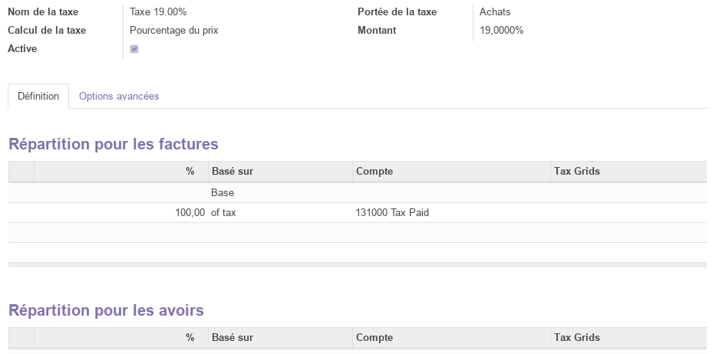
Task: Toggle the Active checkbox
Action: pyautogui.click(x=134, y=49)
